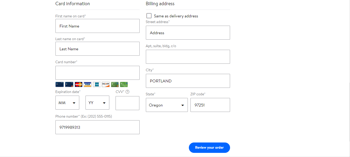The image size is (350, 157).
Task: Select the Phone number field
Action: pos(97,127)
